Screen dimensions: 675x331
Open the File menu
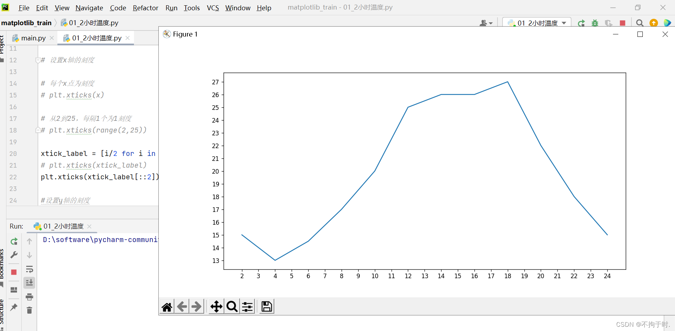(x=24, y=8)
